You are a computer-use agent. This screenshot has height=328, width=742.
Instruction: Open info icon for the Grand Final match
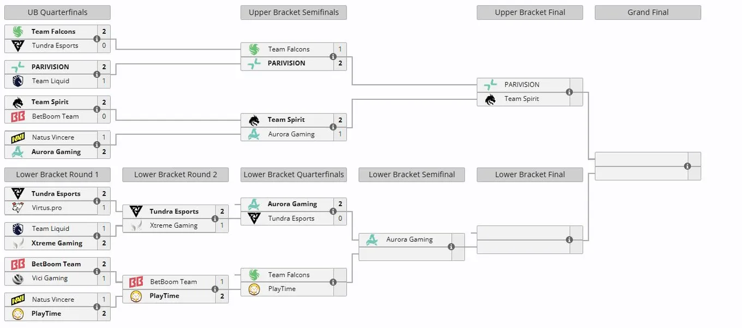687,166
